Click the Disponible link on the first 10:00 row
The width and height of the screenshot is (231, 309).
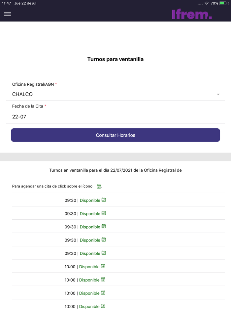(x=89, y=267)
